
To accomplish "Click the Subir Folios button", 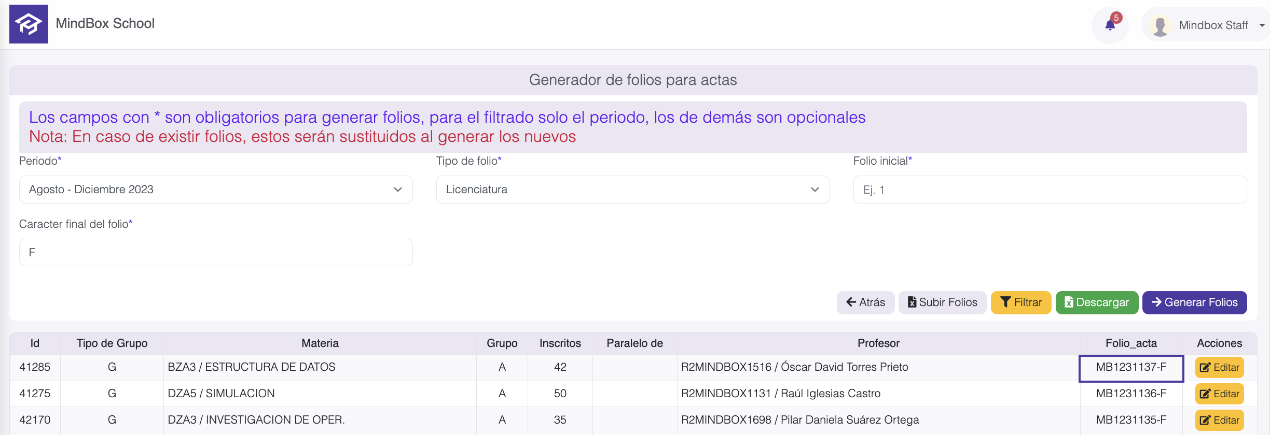I will coord(942,302).
